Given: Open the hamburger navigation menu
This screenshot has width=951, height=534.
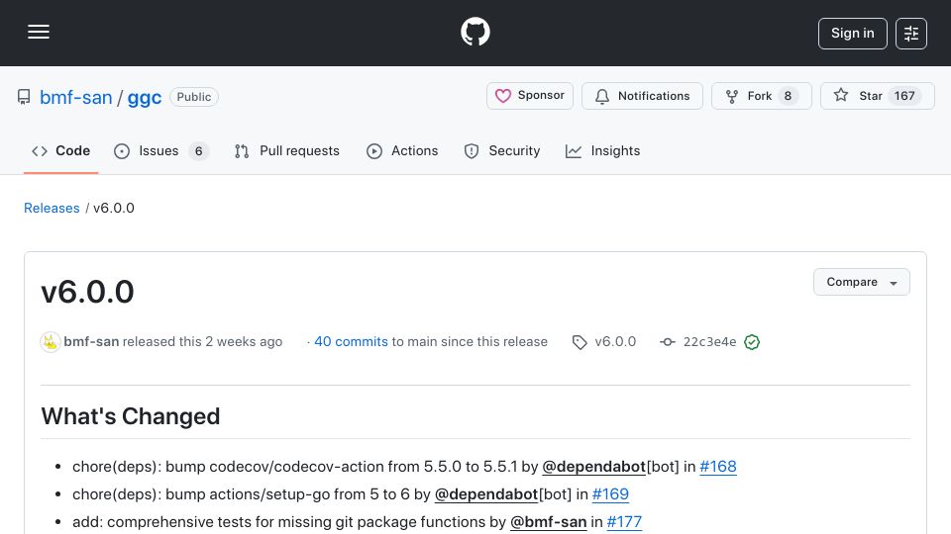Looking at the screenshot, I should [x=39, y=32].
